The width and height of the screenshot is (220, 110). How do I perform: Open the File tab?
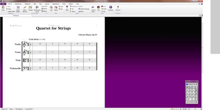tap(3, 4)
